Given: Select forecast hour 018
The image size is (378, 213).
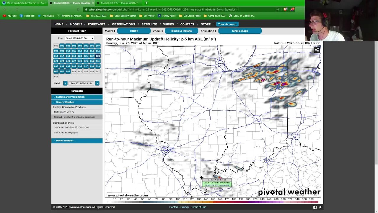Looking at the screenshot, I should pos(68,56).
